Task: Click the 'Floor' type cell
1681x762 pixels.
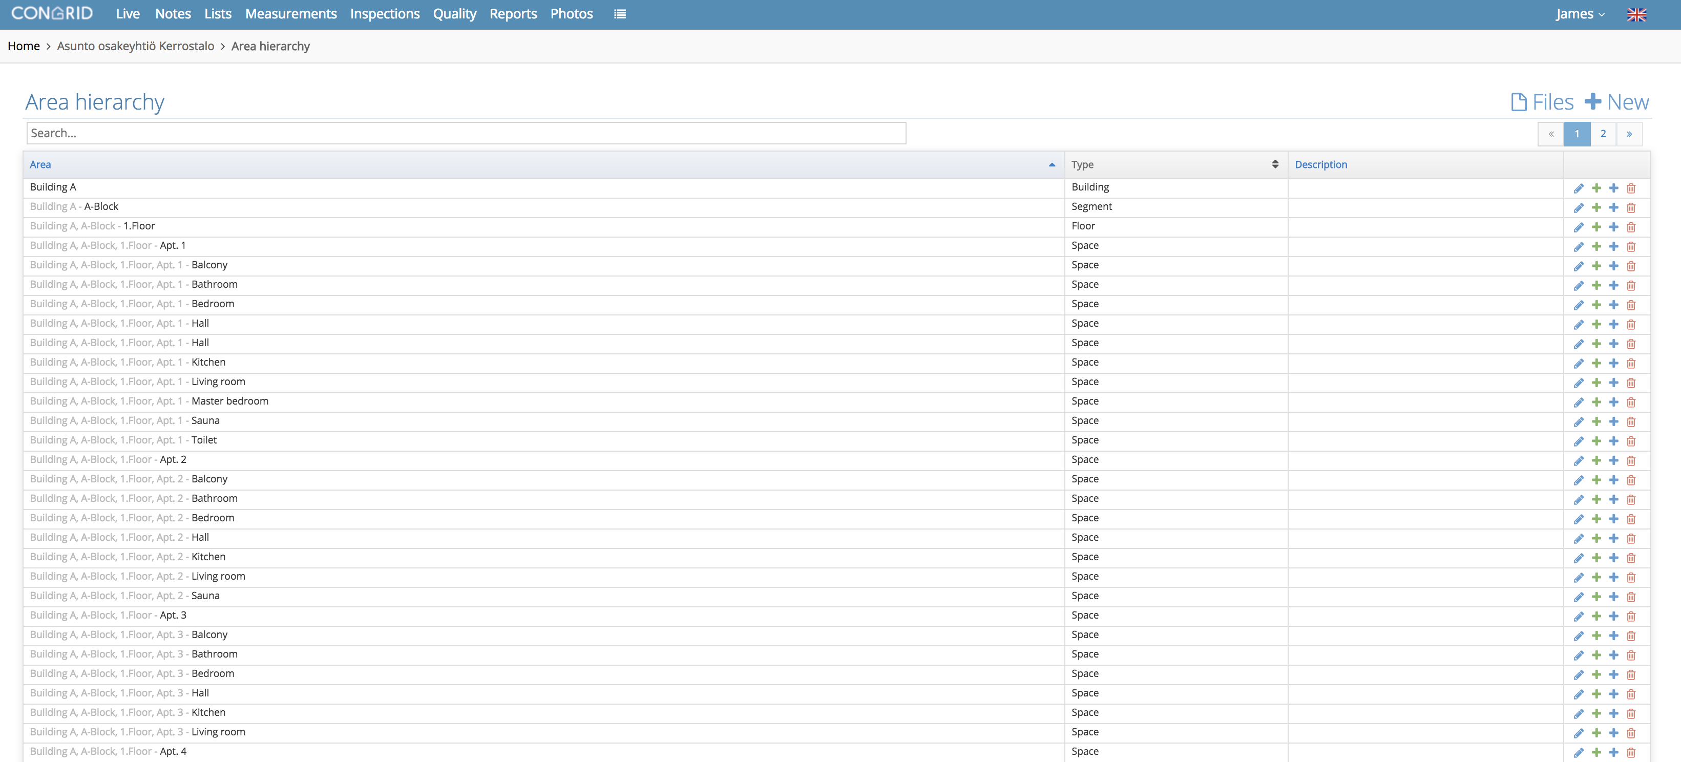Action: click(x=1176, y=226)
